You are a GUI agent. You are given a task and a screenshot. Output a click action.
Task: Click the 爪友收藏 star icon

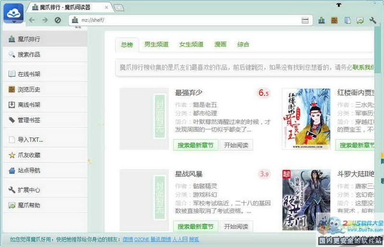click(x=12, y=155)
